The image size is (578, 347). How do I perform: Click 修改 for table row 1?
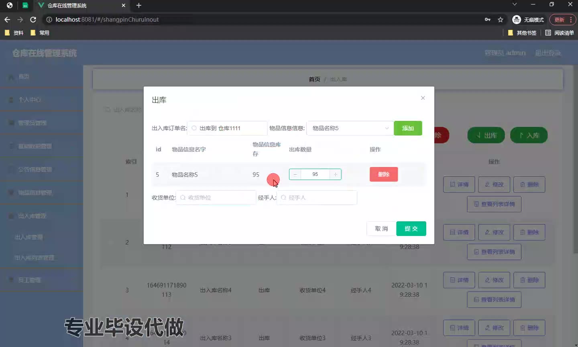coord(494,184)
